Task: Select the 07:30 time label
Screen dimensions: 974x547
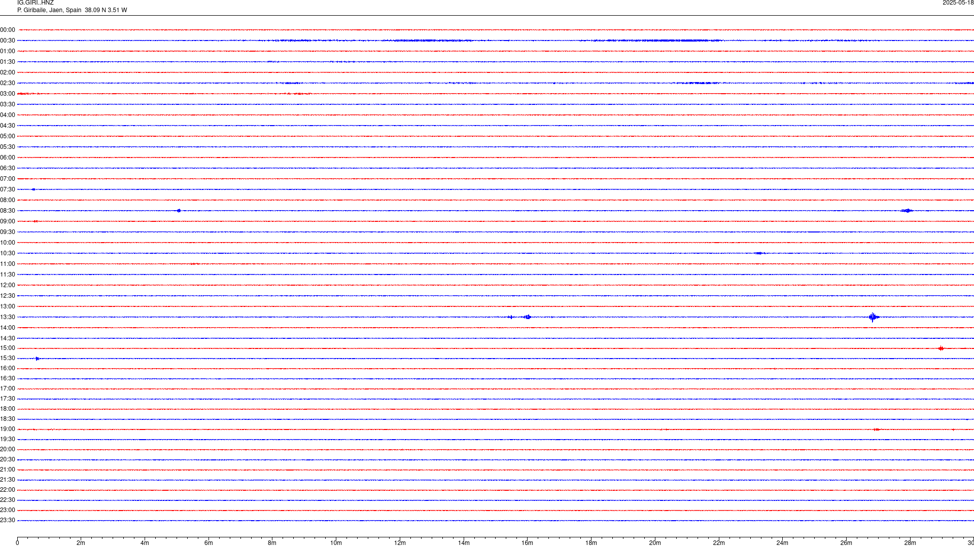Action: coord(8,189)
